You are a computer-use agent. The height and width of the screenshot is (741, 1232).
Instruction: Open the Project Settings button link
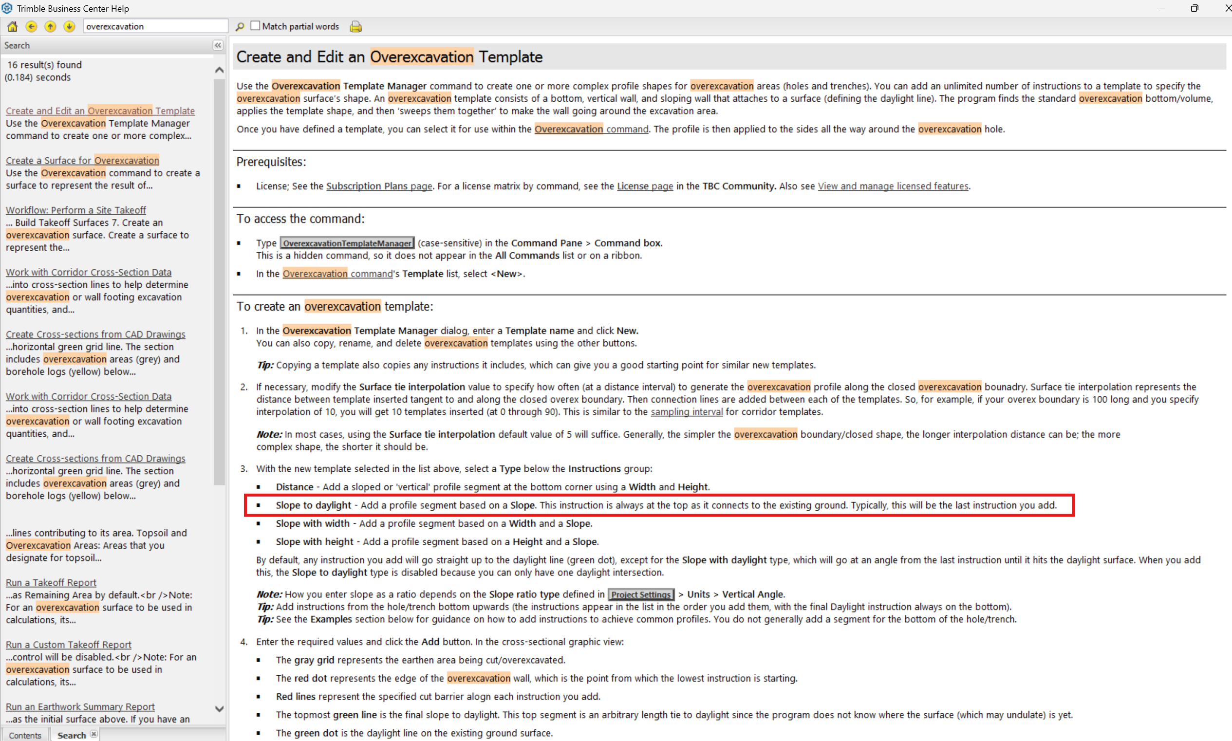pyautogui.click(x=641, y=594)
